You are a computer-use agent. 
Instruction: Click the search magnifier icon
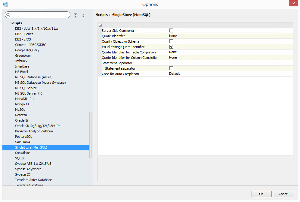pos(8,15)
